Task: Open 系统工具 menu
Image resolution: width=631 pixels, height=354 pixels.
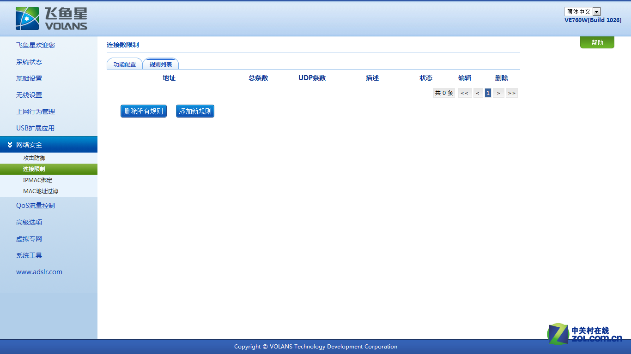Action: tap(29, 255)
